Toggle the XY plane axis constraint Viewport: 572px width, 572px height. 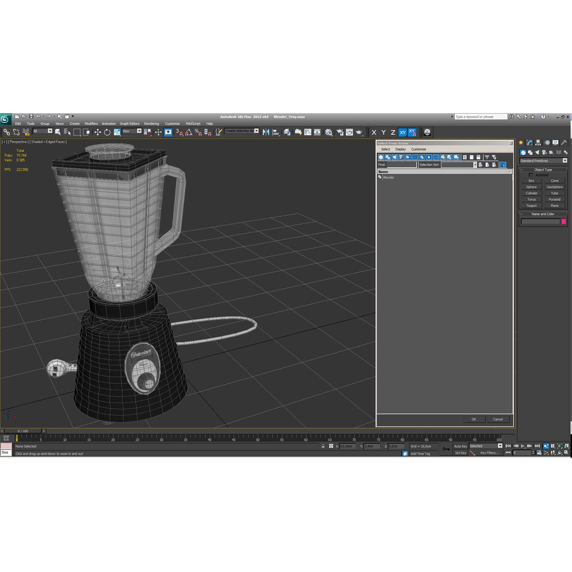(x=403, y=132)
